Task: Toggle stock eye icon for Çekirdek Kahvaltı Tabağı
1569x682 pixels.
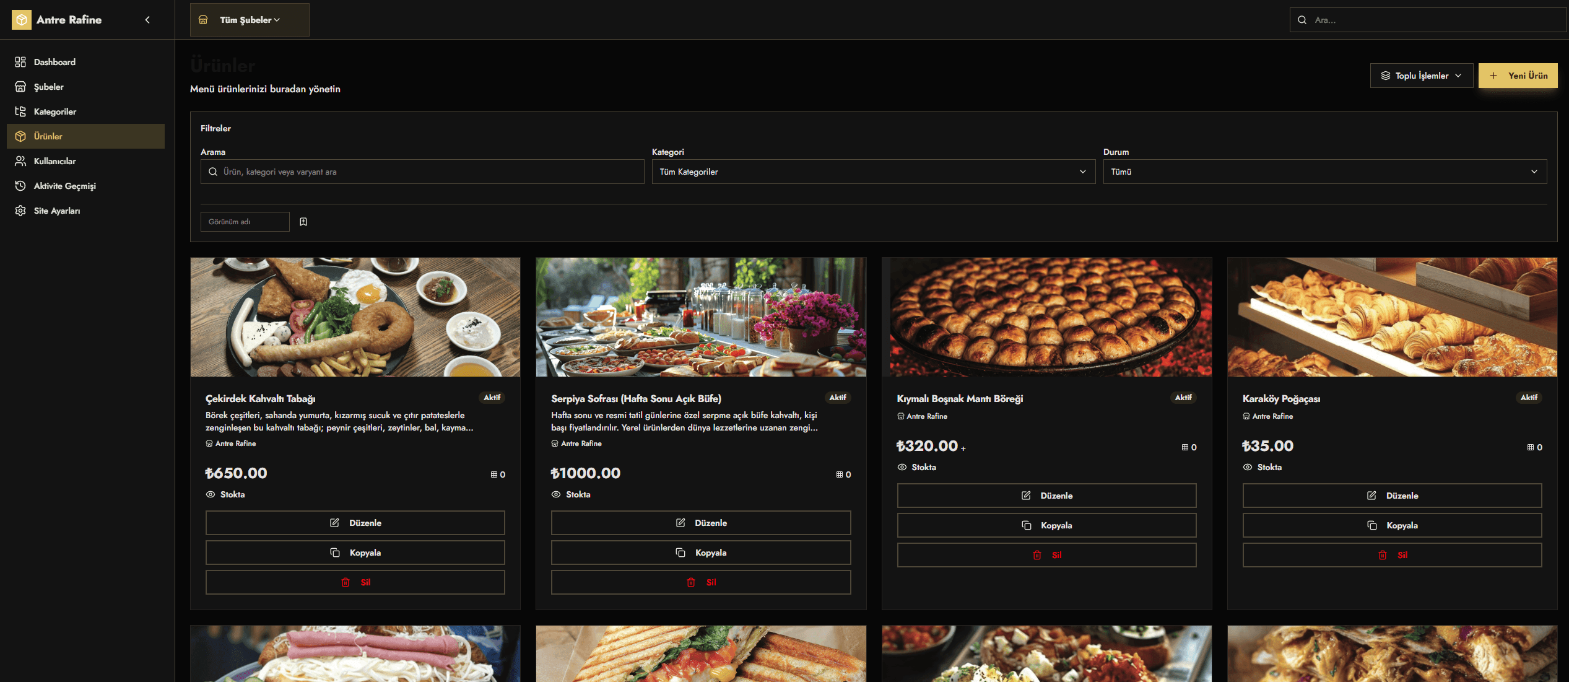Action: pyautogui.click(x=211, y=494)
